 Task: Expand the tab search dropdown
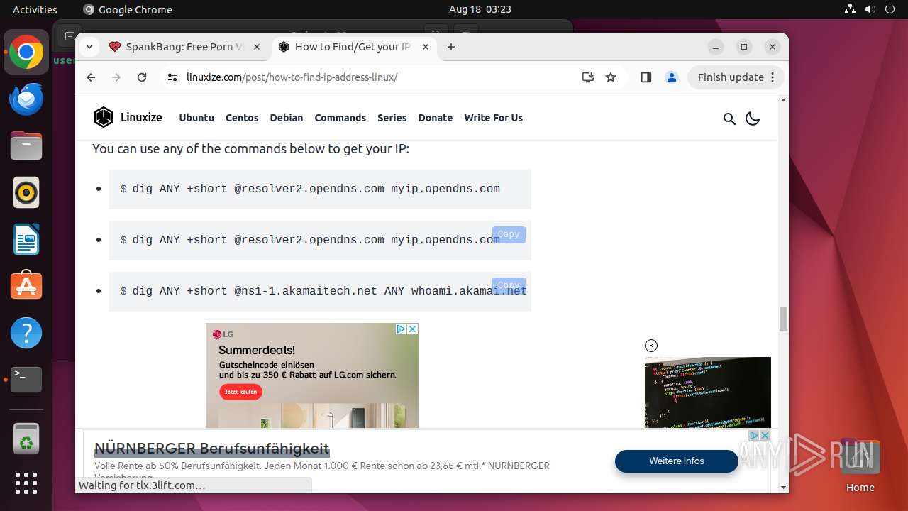89,47
